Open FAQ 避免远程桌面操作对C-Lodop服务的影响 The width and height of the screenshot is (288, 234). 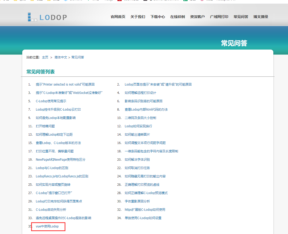64,218
